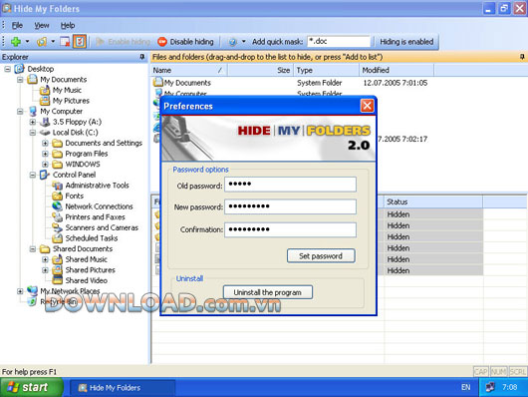Viewport: 528px width, 397px height.
Task: Open the dropdown arrow next to the help icon
Action: [x=243, y=42]
